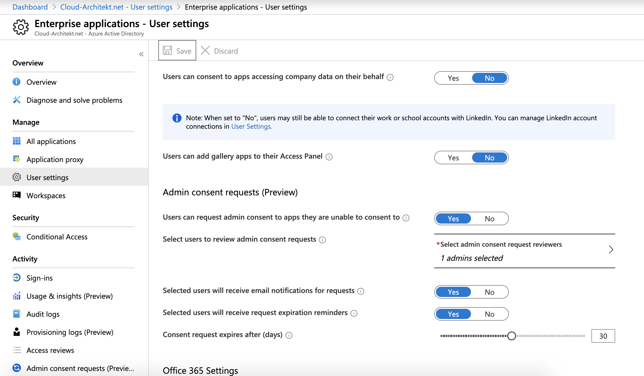Click the Access reviews checklist icon

[17, 350]
